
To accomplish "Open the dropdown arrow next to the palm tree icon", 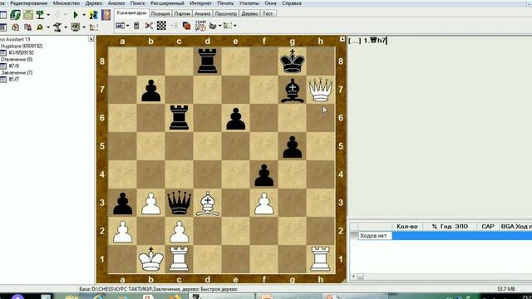I will click(x=48, y=15).
